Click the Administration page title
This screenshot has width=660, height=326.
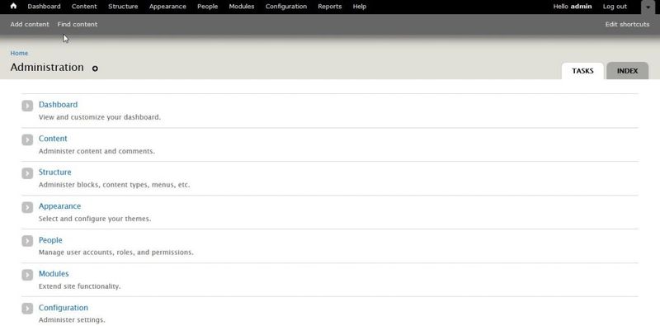click(47, 68)
